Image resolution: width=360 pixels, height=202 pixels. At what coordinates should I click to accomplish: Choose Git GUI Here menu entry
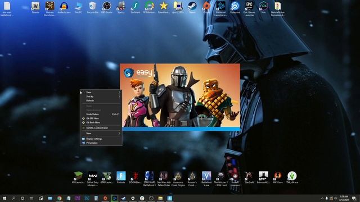click(x=101, y=118)
